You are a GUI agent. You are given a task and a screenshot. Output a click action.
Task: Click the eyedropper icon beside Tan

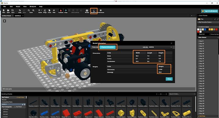coord(217,19)
